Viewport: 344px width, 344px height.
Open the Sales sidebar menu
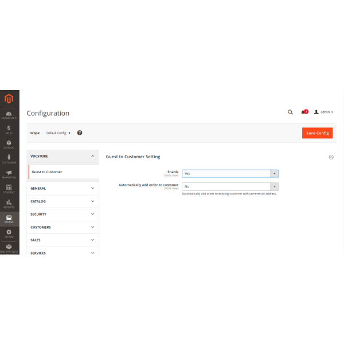9,130
